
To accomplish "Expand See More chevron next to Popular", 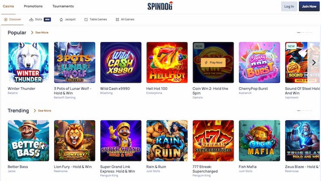I will tap(32, 33).
